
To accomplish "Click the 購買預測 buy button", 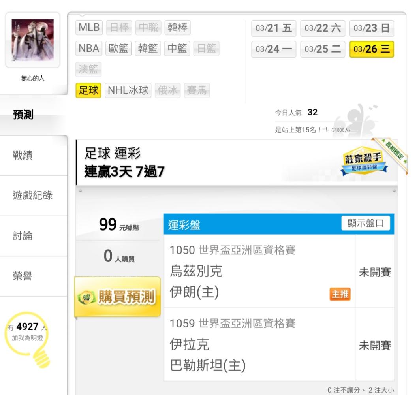I will (118, 297).
